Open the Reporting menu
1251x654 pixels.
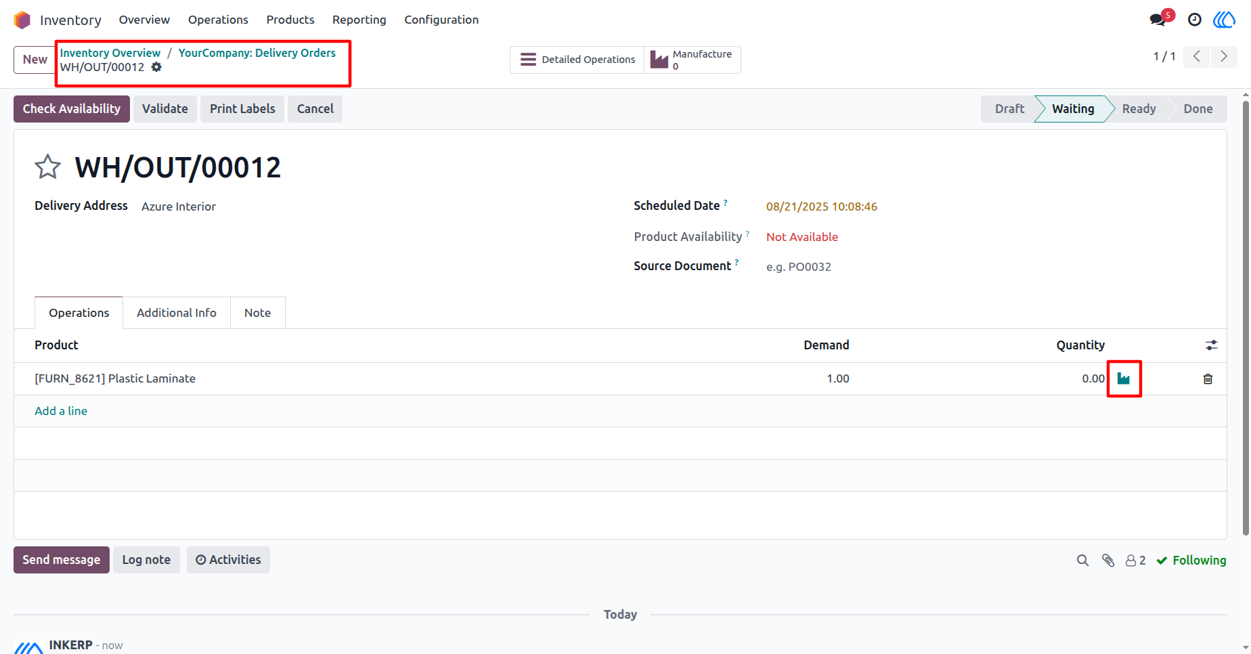pyautogui.click(x=359, y=20)
